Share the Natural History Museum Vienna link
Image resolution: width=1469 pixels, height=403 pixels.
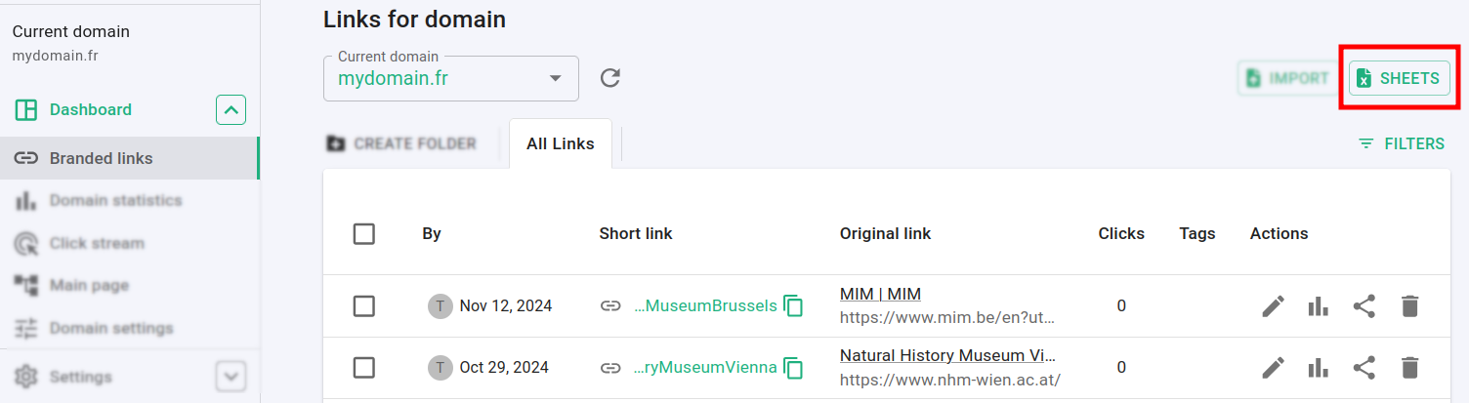point(1364,368)
